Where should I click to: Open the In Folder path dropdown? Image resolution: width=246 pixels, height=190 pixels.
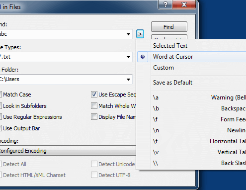pos(128,80)
